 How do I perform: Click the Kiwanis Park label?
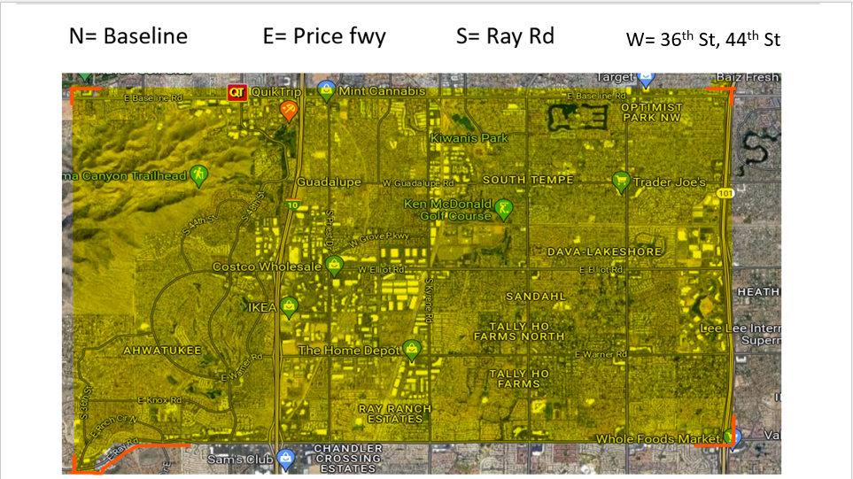pos(469,138)
